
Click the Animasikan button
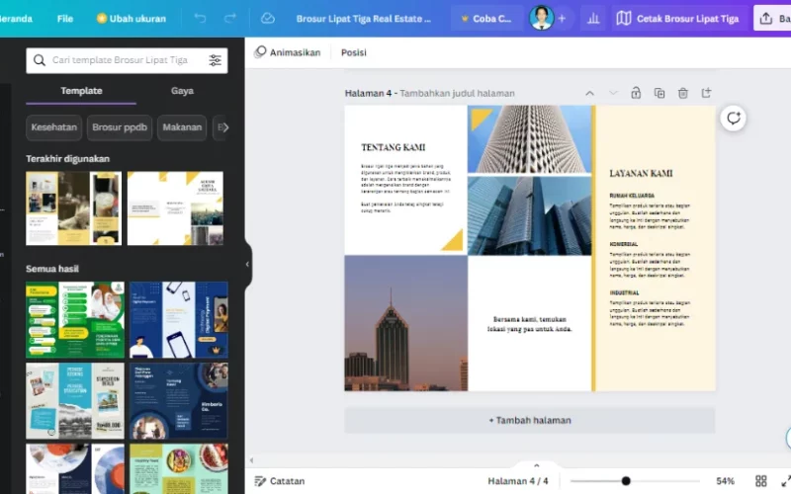coord(288,52)
